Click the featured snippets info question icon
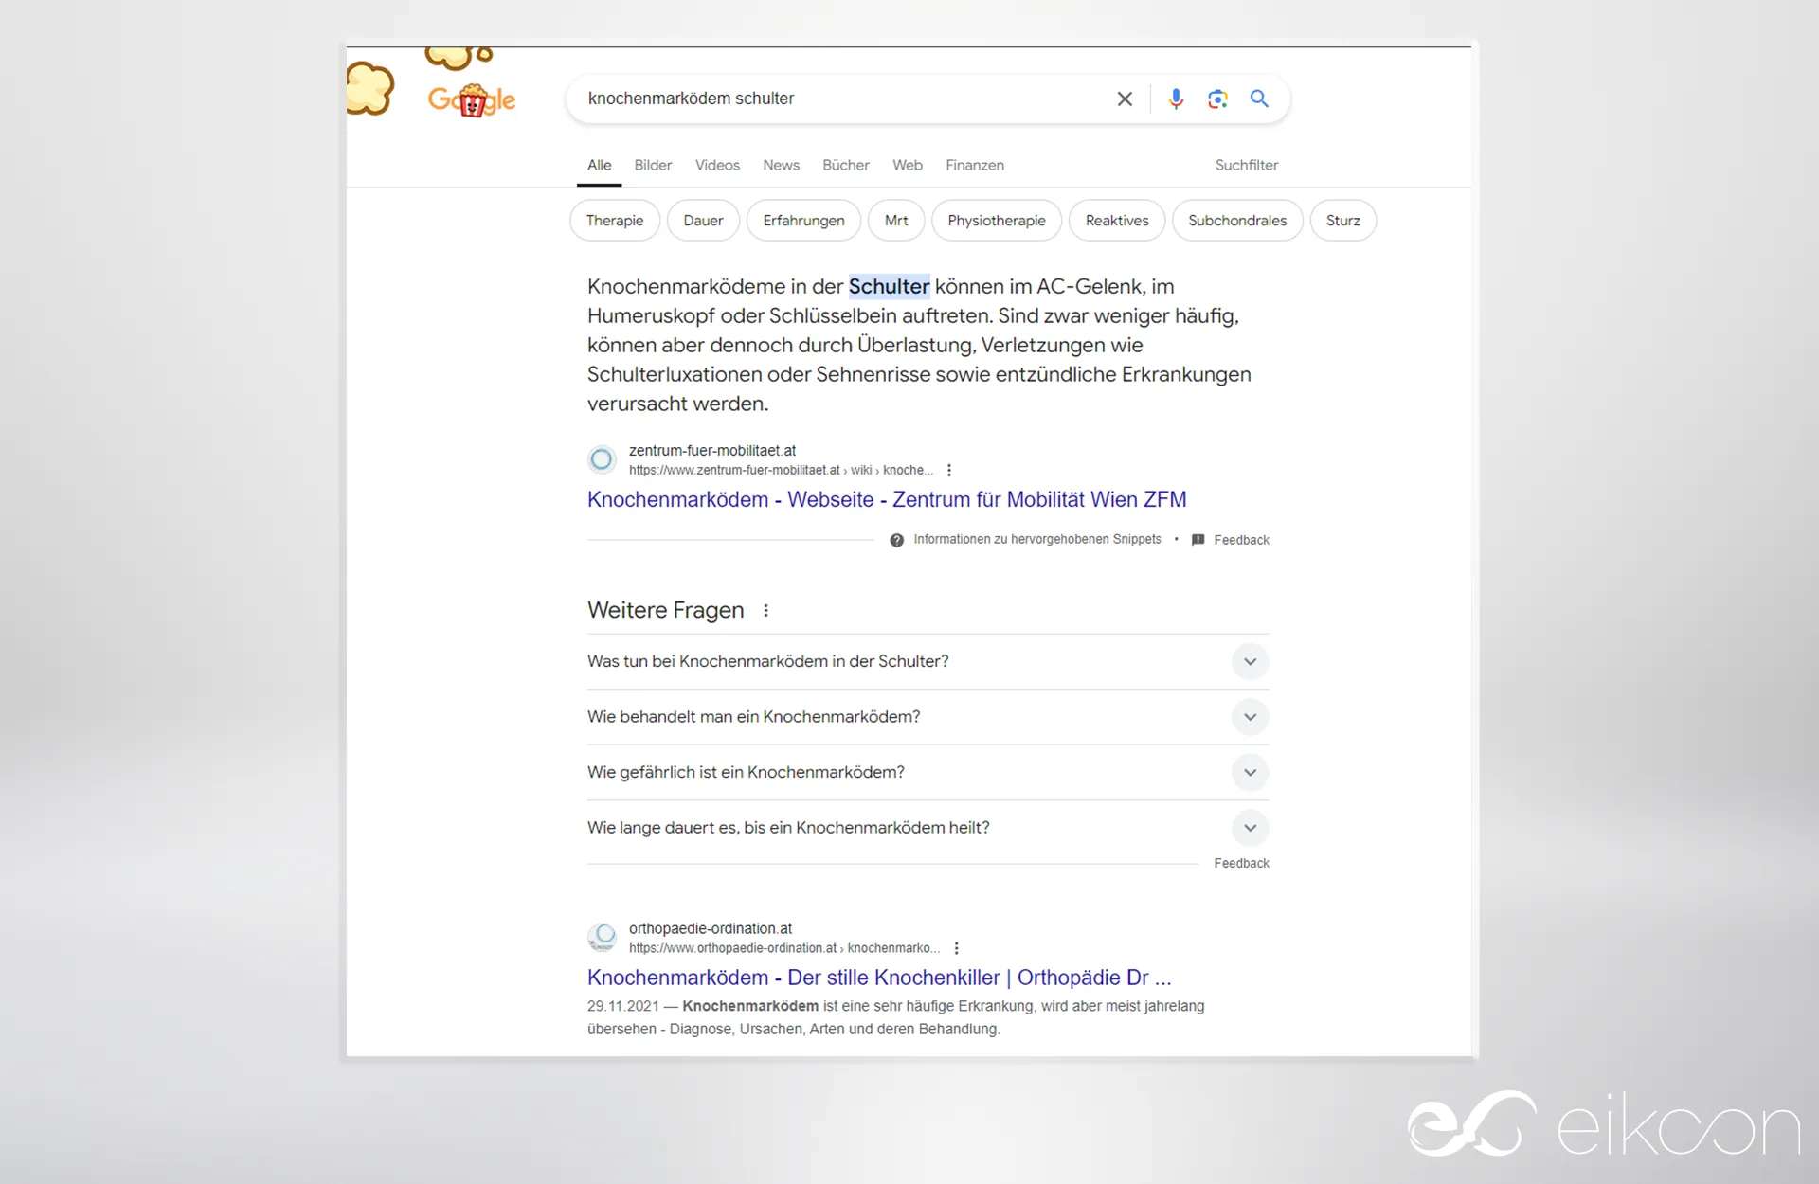This screenshot has height=1184, width=1819. [x=896, y=540]
